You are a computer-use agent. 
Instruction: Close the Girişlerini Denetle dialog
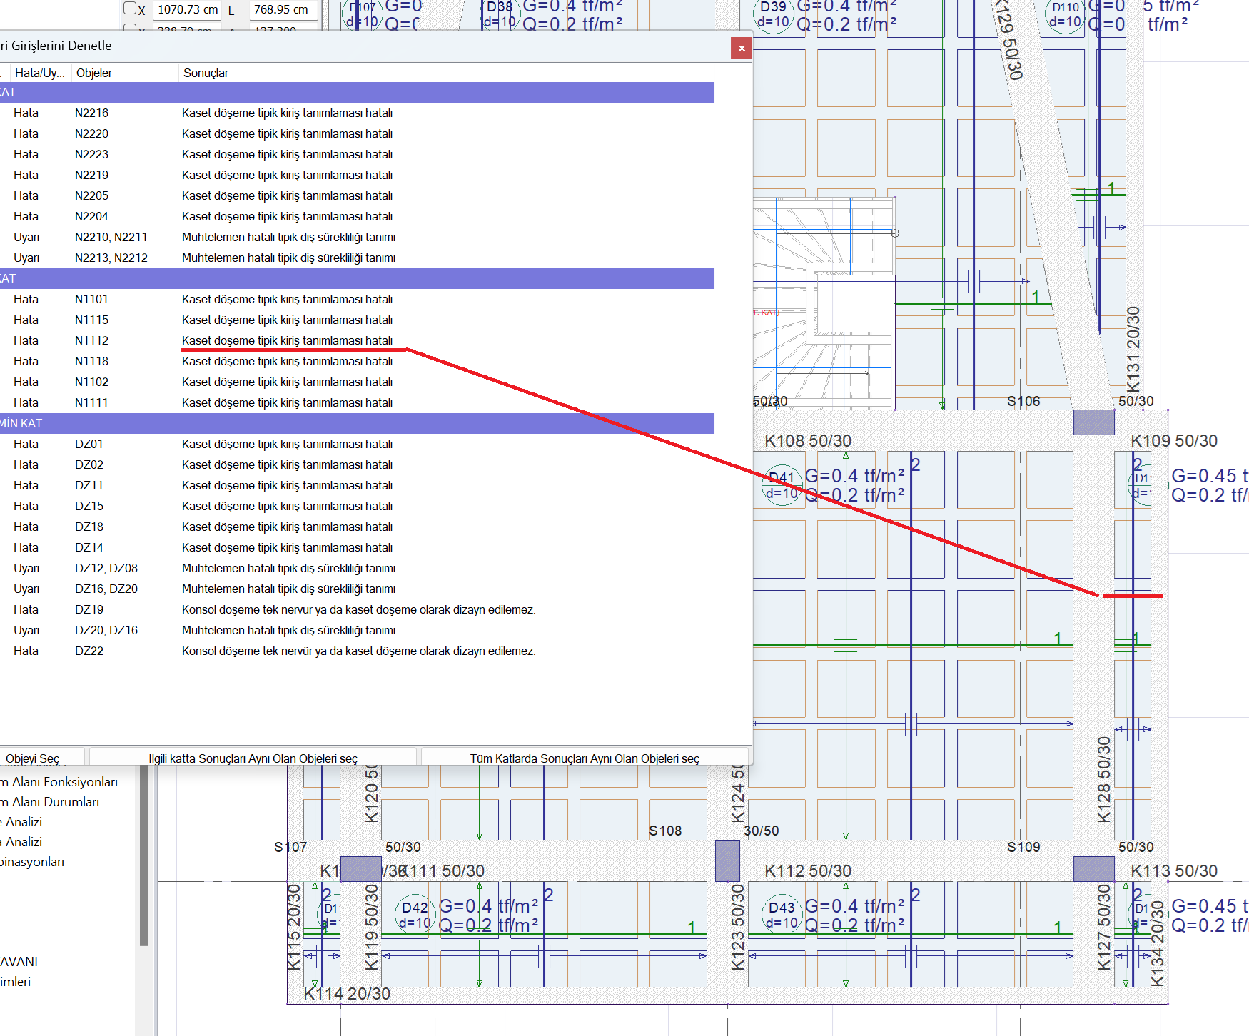(x=742, y=48)
